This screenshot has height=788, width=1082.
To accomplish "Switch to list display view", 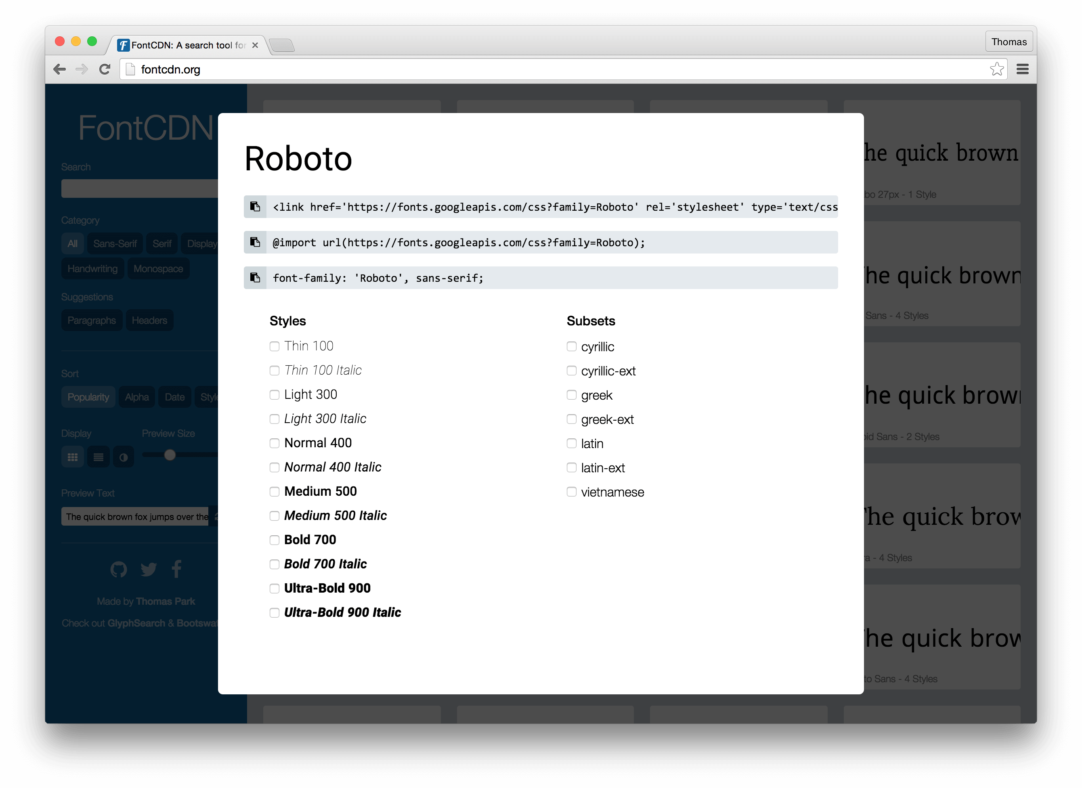I will [x=98, y=457].
